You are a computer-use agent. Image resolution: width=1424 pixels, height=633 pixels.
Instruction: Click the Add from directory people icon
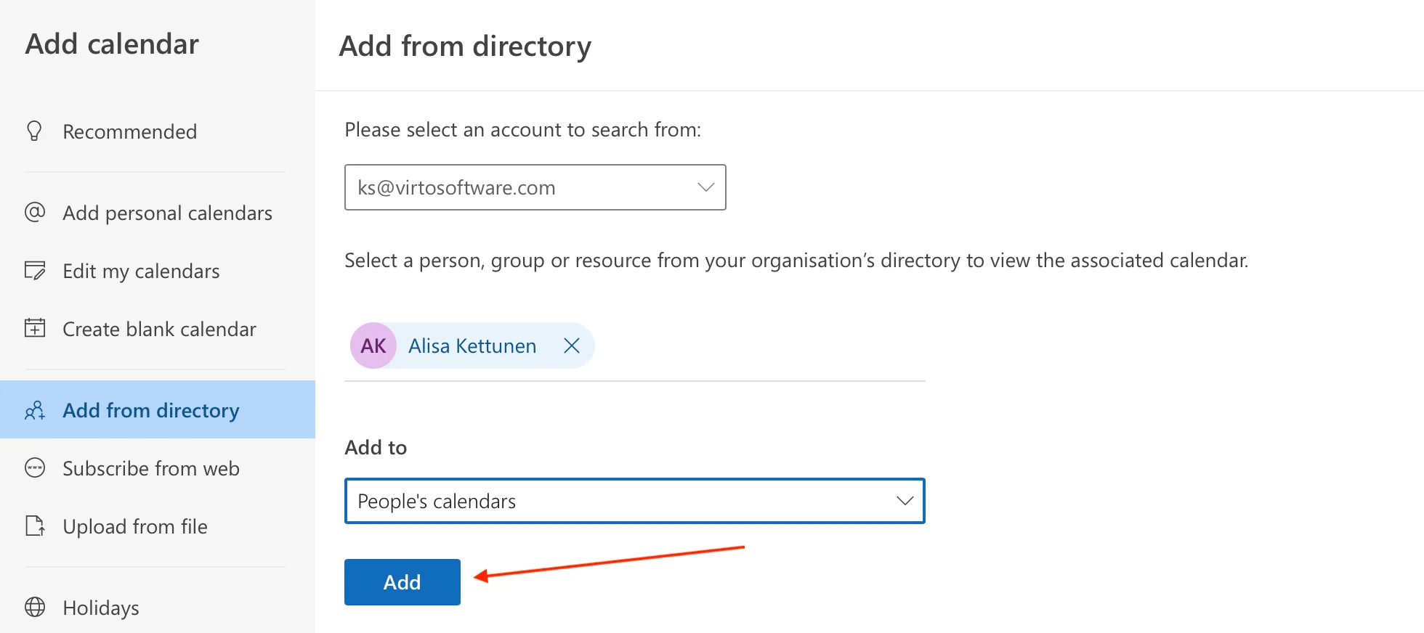[x=35, y=410]
